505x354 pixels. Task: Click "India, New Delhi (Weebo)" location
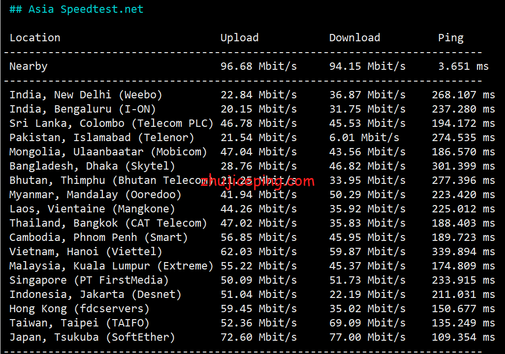click(86, 95)
